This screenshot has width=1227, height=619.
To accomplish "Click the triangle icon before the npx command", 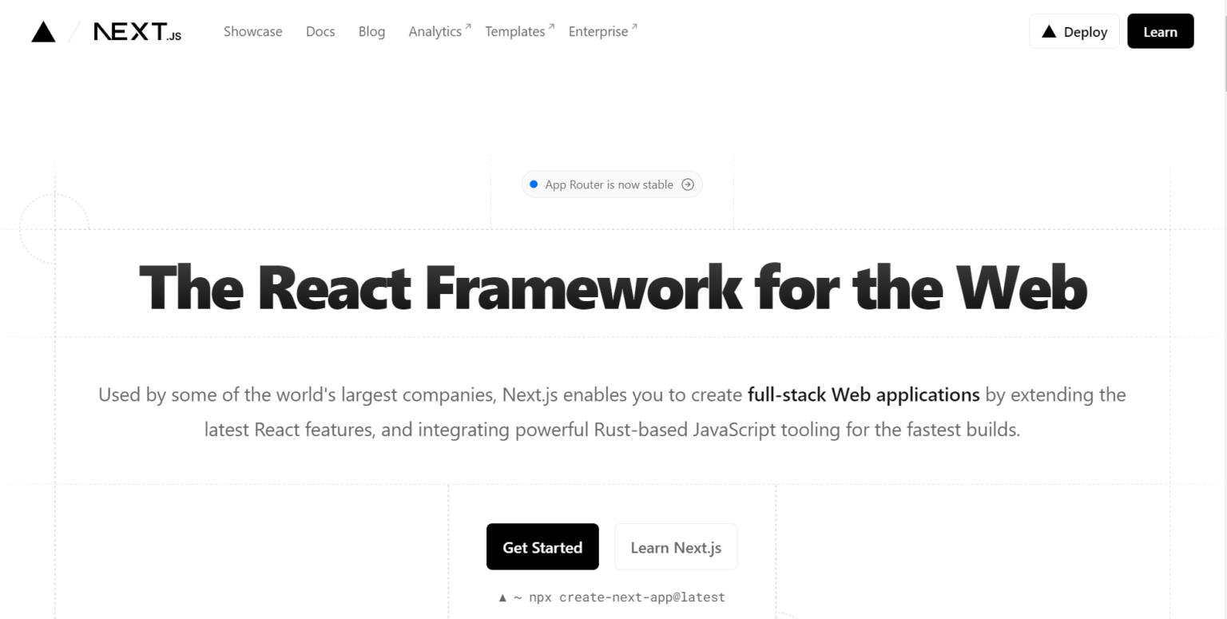I will (503, 597).
